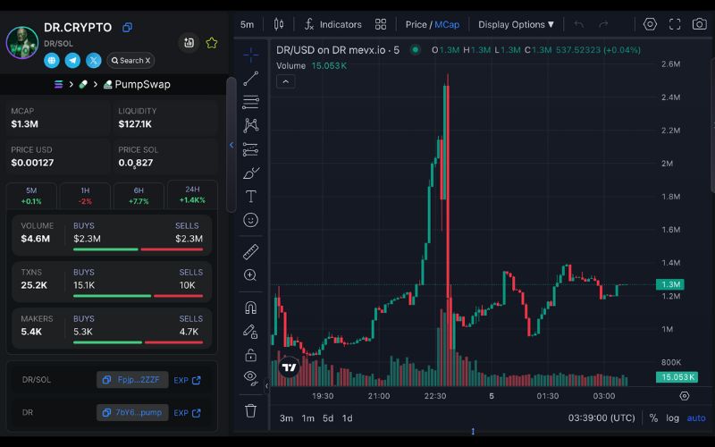Copy the DR.CRYPTO token name
Screen dimensions: 715x447
pyautogui.click(x=127, y=28)
